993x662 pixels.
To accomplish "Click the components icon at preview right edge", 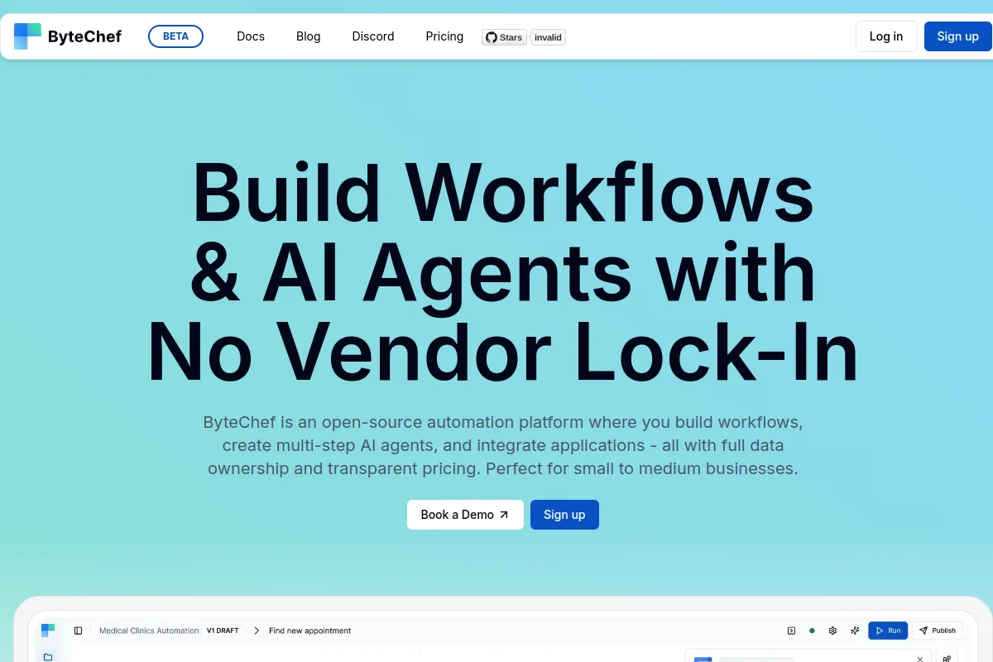I will point(947,659).
